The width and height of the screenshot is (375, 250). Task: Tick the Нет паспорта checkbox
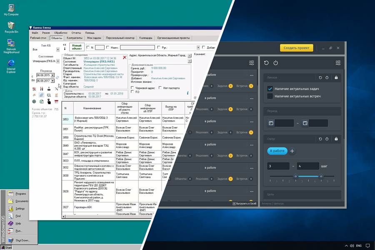160,88
